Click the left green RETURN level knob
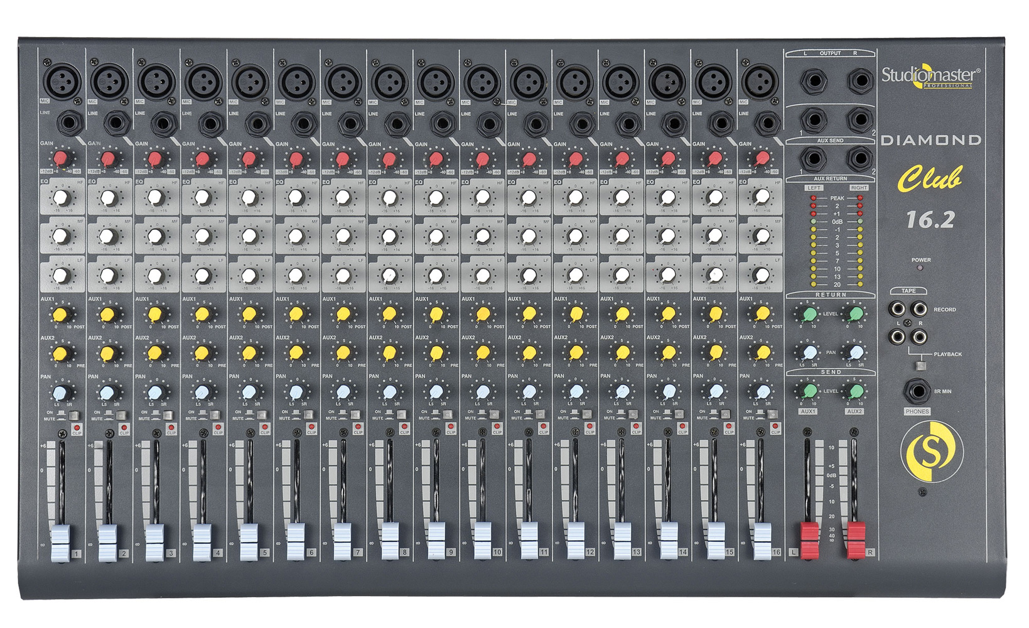Screen dimensions: 1029x628 click(x=809, y=314)
